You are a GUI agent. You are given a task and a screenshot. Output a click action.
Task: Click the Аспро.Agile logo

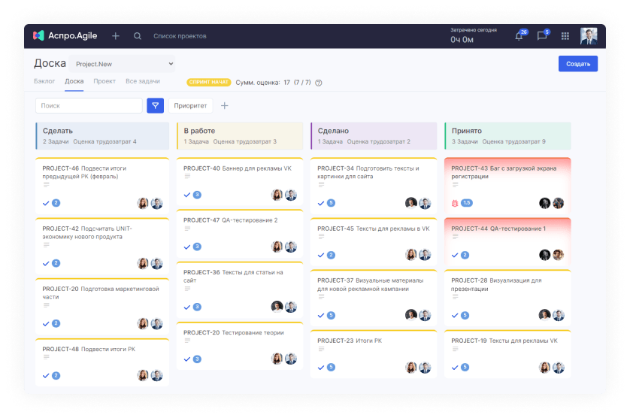pos(65,36)
